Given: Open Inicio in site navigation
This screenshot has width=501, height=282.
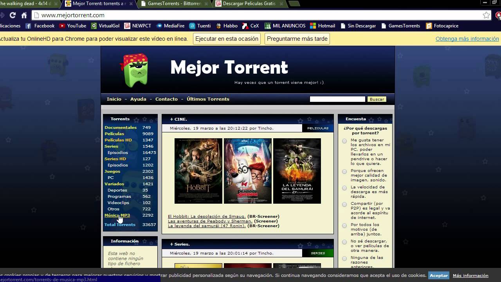Looking at the screenshot, I should pos(114,99).
